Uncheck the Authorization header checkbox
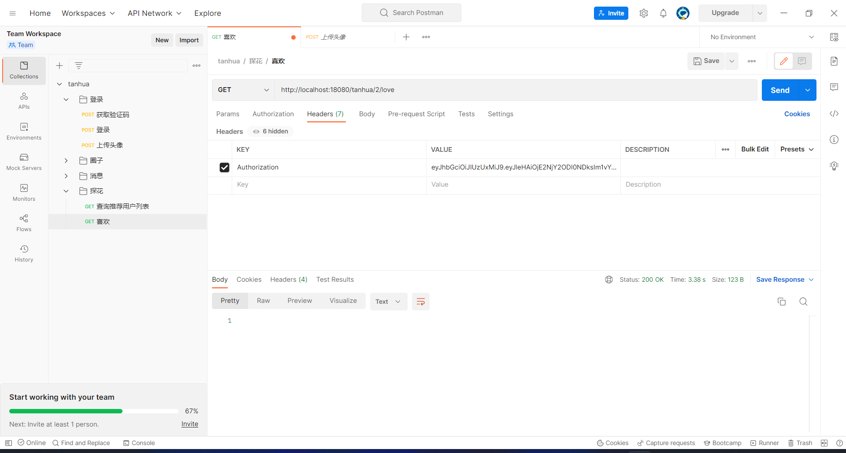The width and height of the screenshot is (846, 453). click(224, 167)
